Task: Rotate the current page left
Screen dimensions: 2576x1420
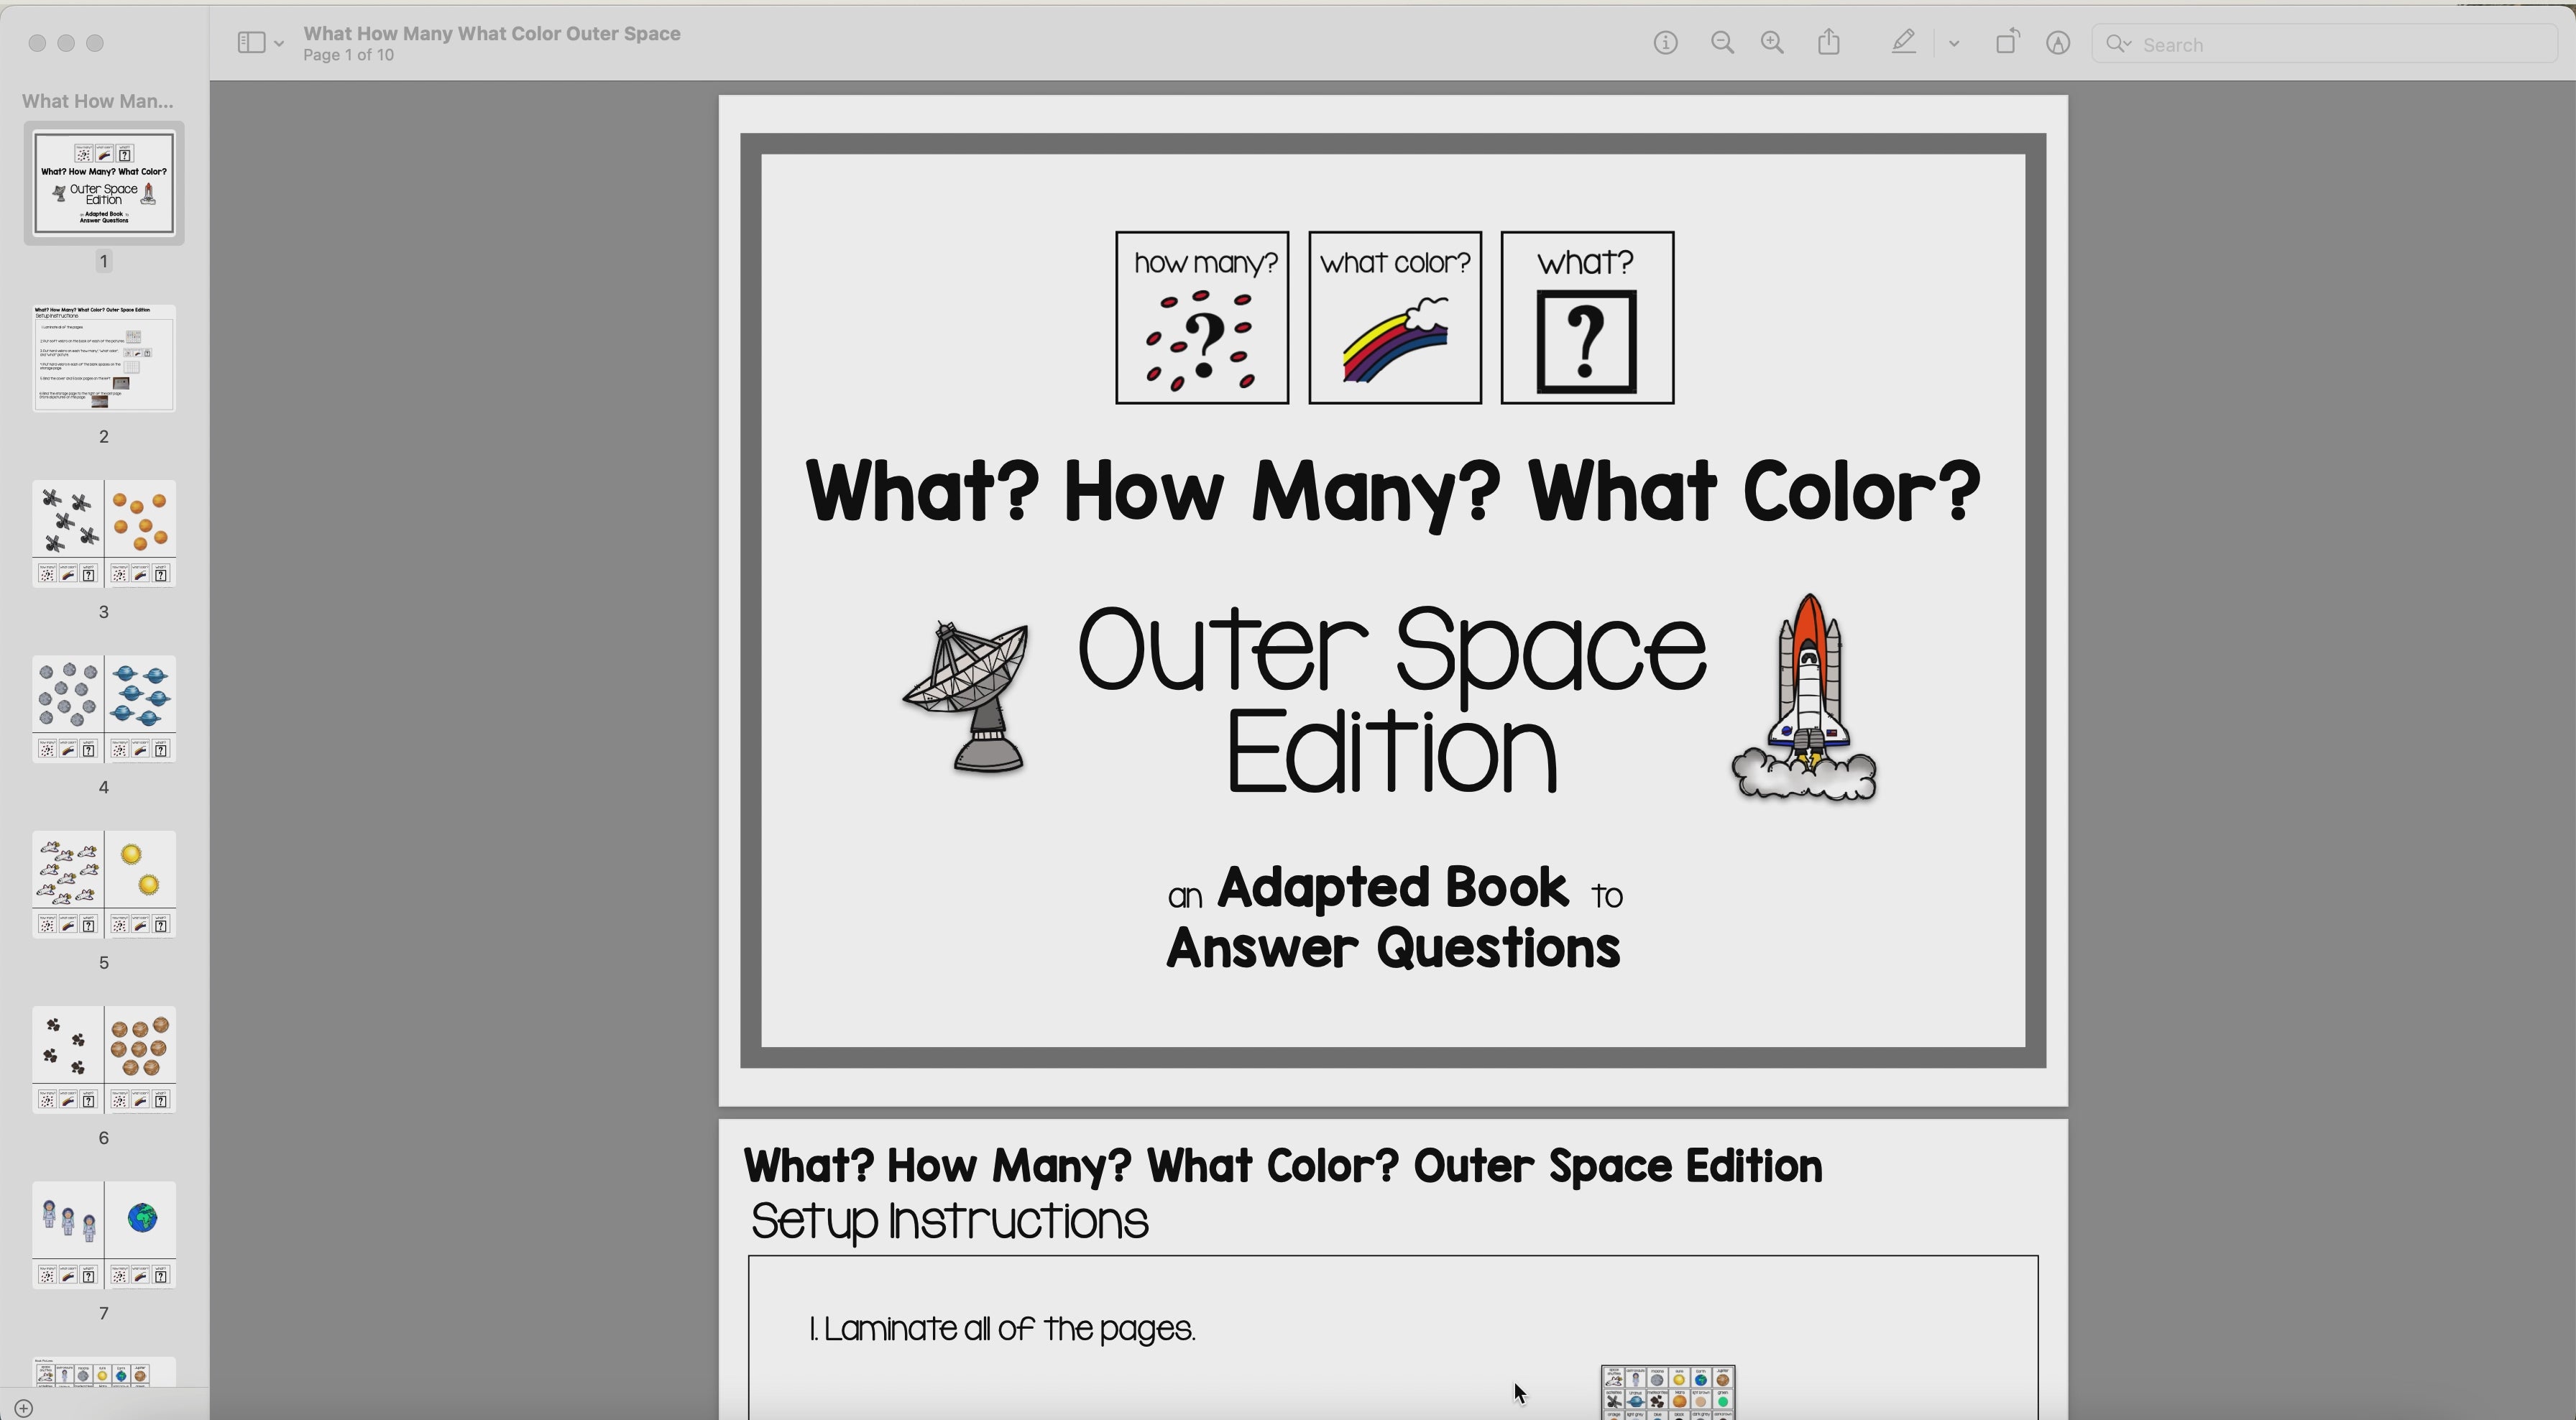Action: click(2007, 42)
